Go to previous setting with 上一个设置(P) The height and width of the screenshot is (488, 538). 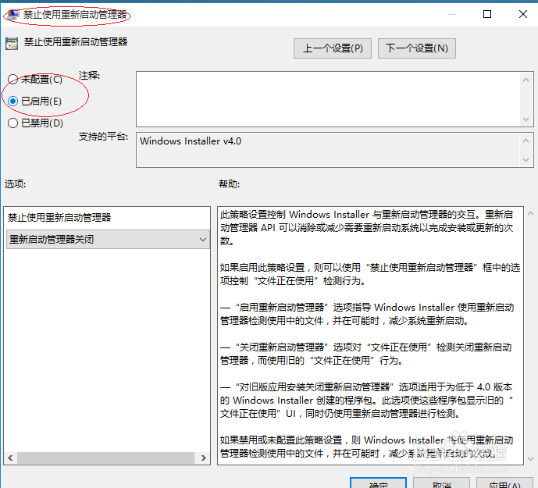pos(333,48)
